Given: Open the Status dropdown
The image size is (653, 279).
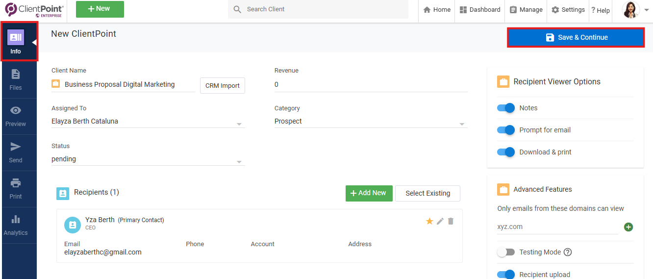Looking at the screenshot, I should (x=148, y=159).
